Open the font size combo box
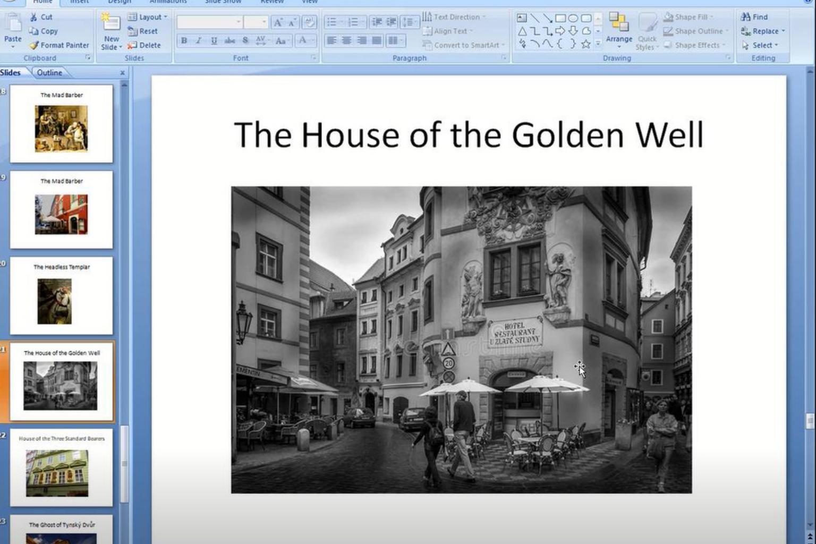This screenshot has width=816, height=544. click(256, 22)
